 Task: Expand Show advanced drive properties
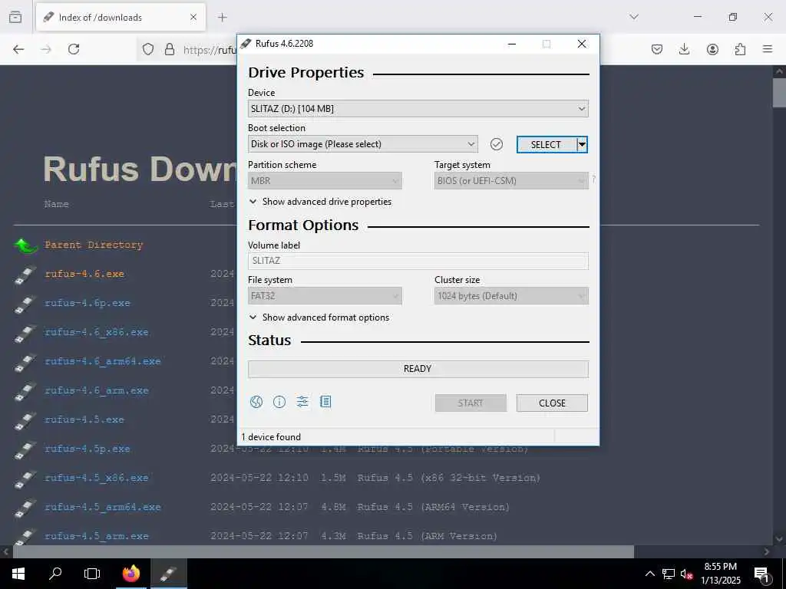pos(320,202)
